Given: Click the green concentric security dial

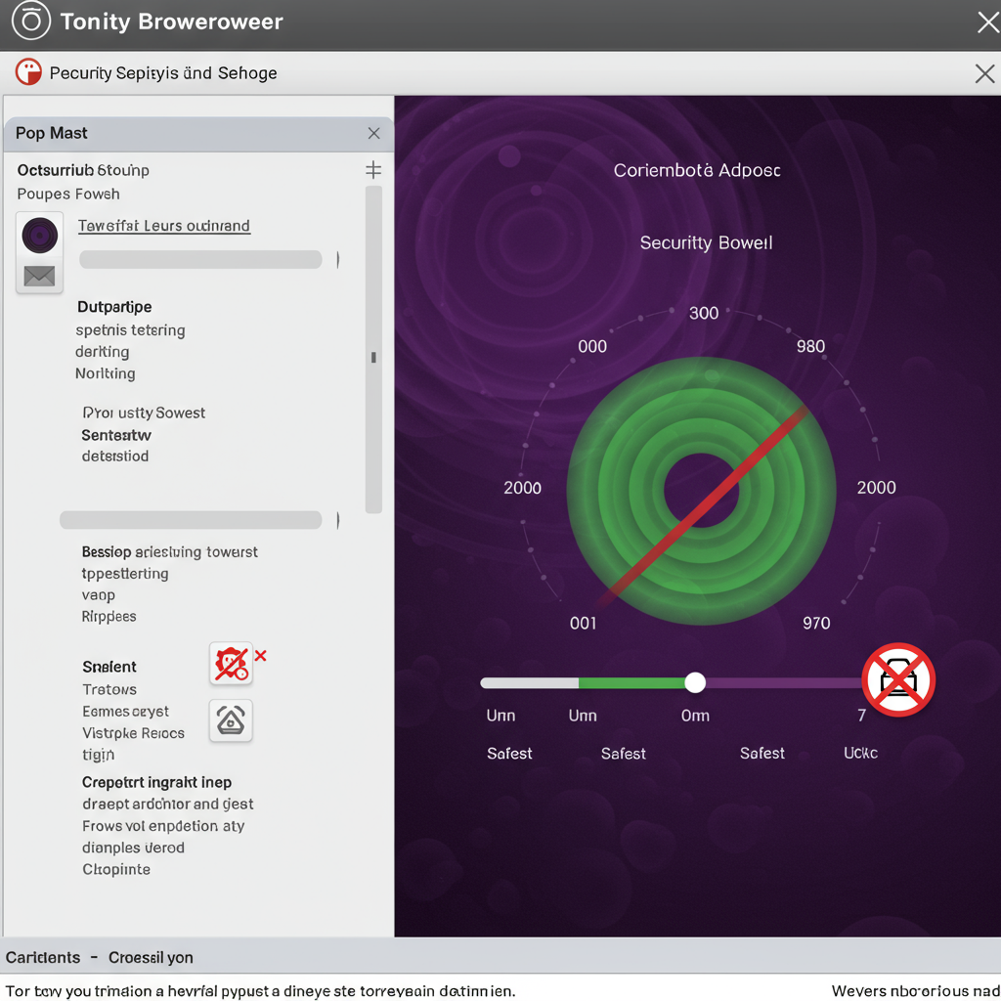Looking at the screenshot, I should pyautogui.click(x=701, y=491).
